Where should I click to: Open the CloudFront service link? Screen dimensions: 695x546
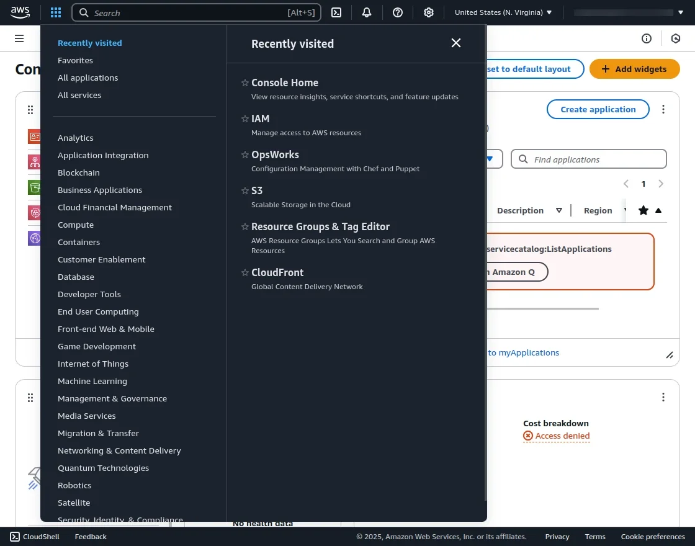tap(277, 272)
